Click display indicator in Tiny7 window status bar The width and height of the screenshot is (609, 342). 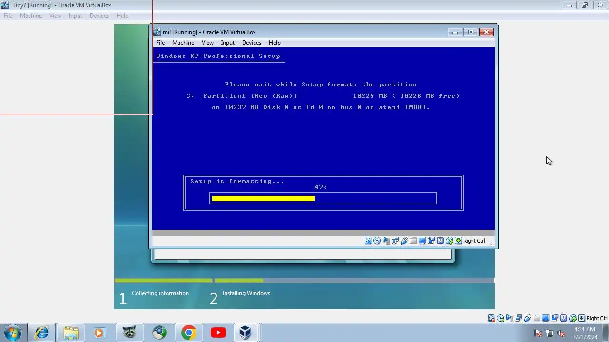pos(546,318)
